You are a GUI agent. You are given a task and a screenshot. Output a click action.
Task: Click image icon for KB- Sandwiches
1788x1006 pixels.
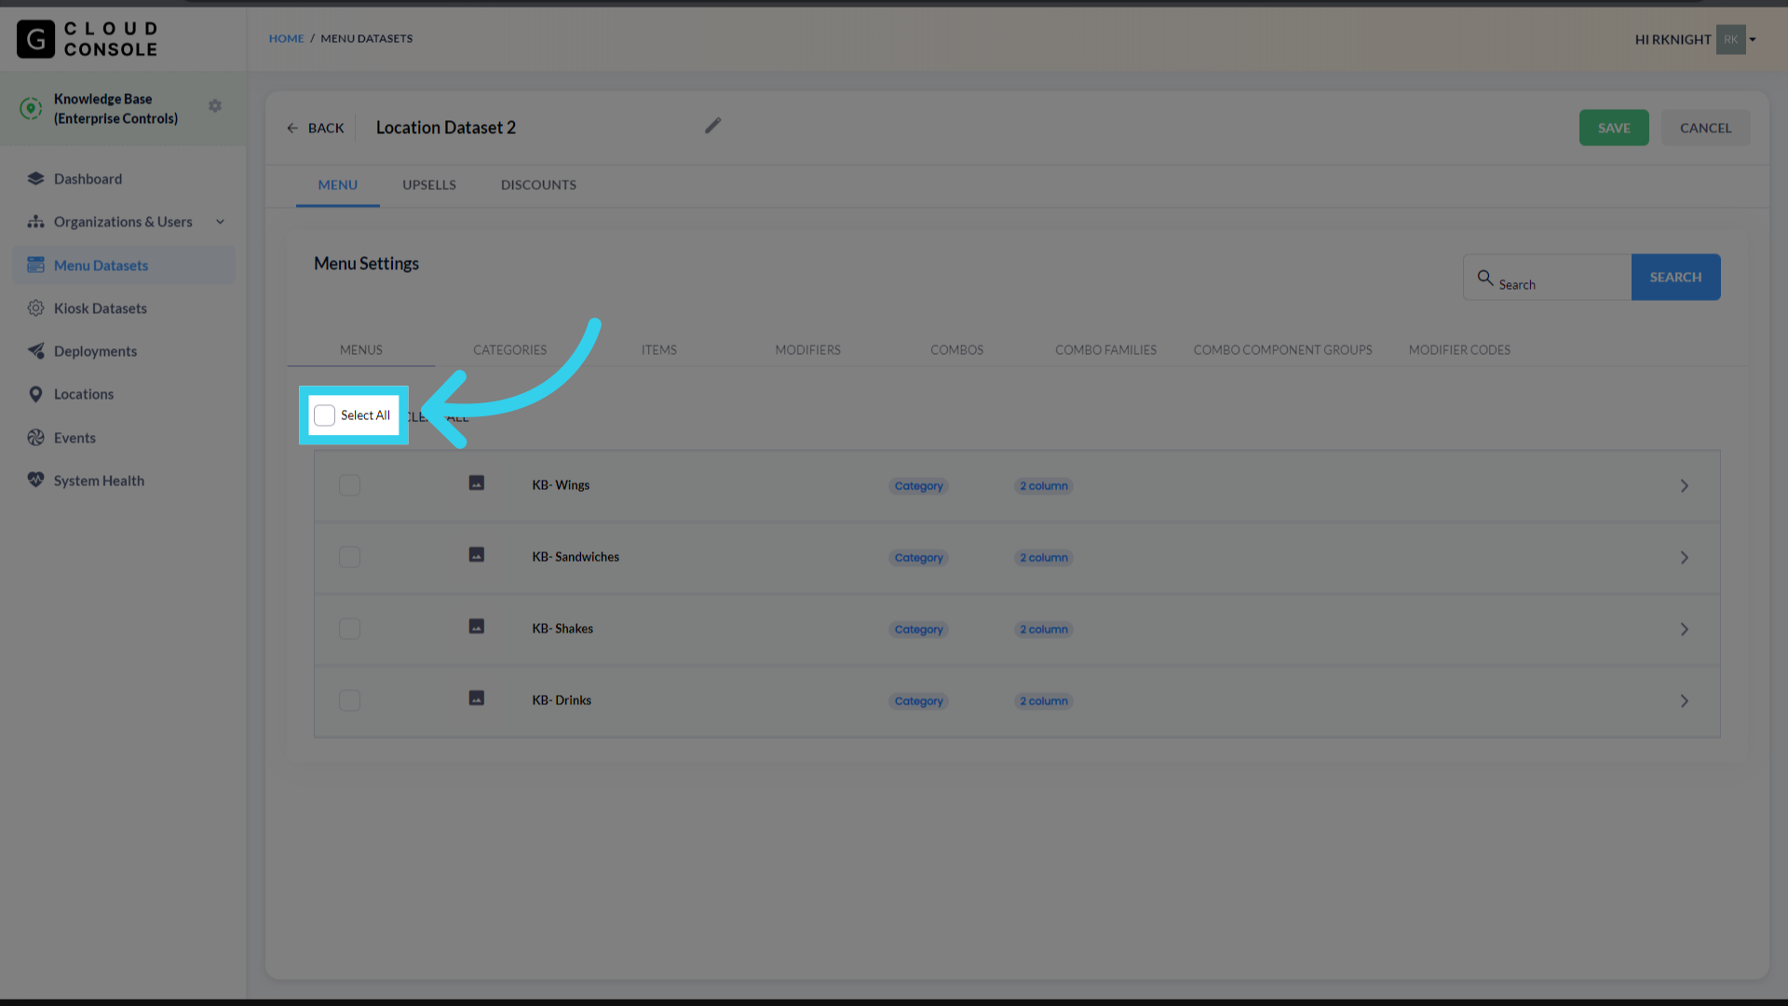tap(476, 554)
